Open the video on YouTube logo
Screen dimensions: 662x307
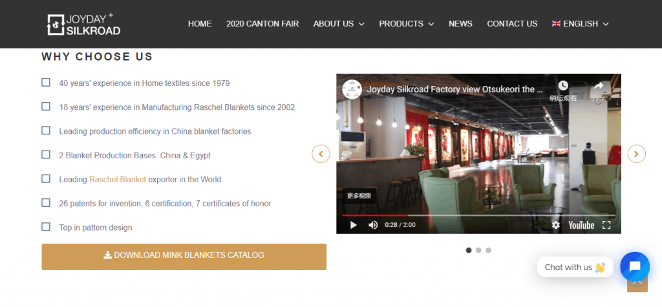(581, 225)
